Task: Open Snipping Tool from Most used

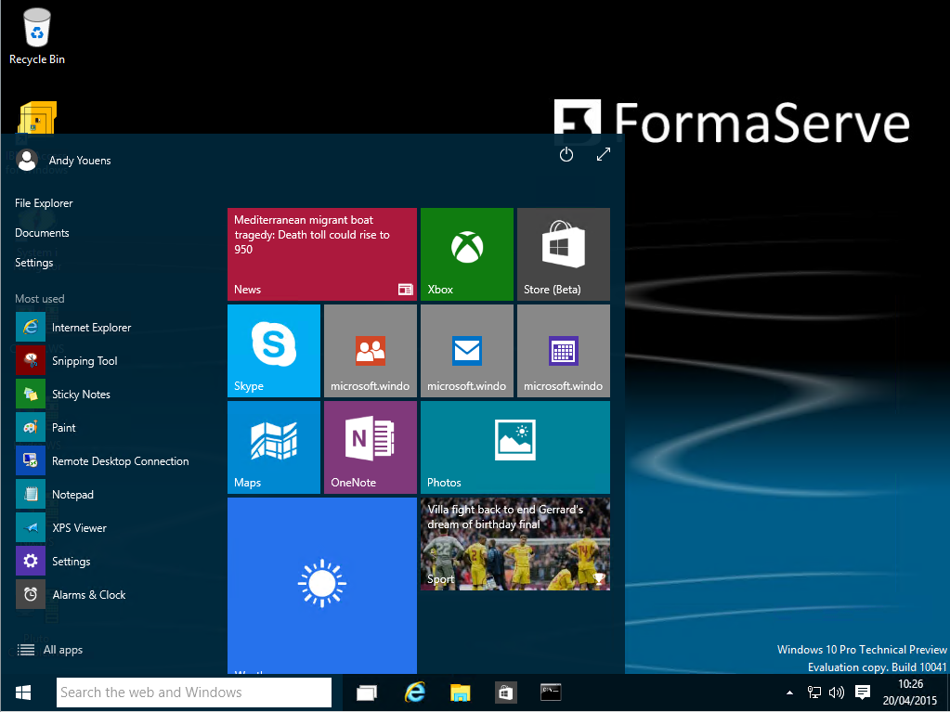Action: (x=84, y=361)
